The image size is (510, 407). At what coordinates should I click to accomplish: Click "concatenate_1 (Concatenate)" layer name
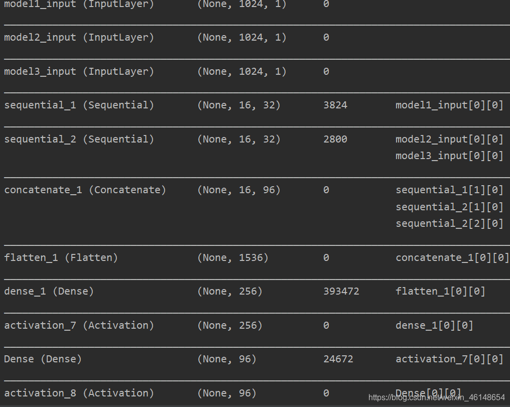click(85, 190)
